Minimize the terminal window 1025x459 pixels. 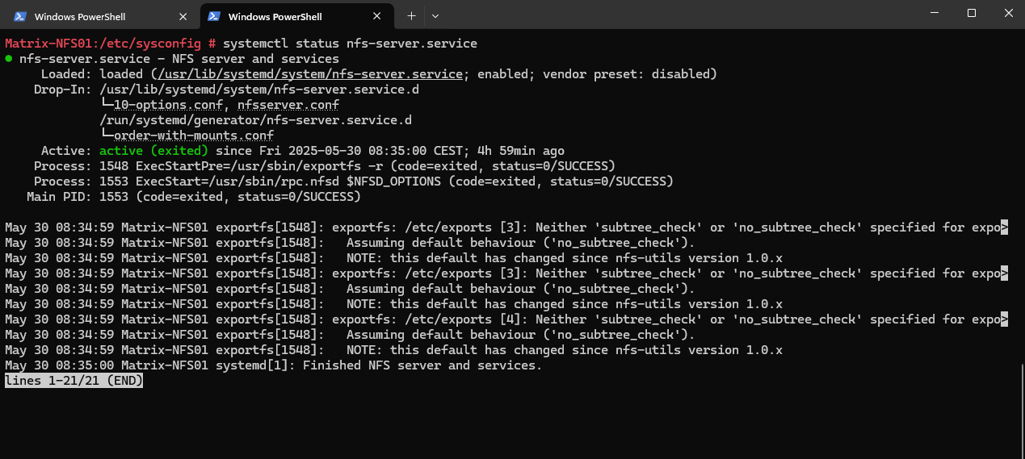(935, 13)
